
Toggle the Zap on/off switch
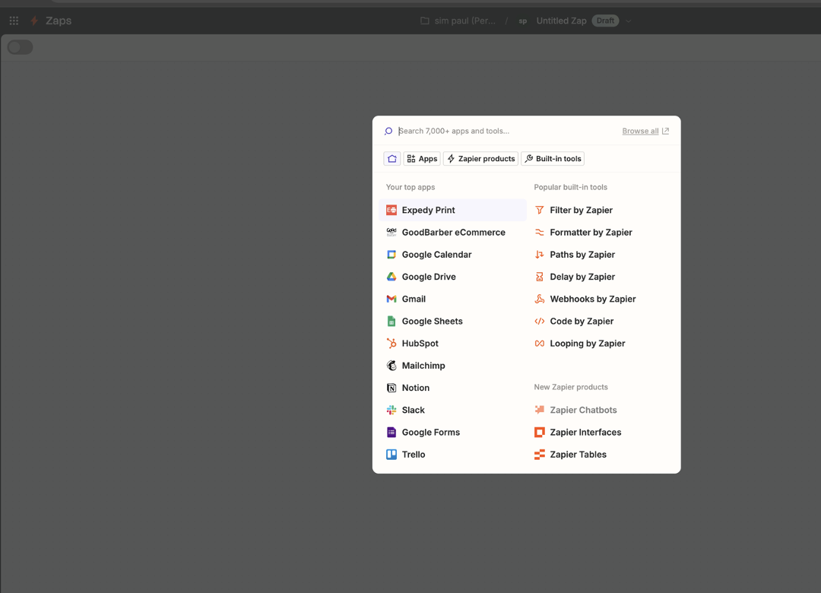click(x=21, y=47)
